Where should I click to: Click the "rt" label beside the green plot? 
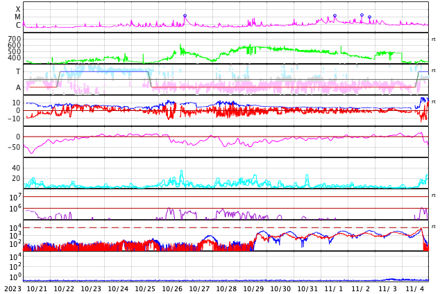point(433,40)
